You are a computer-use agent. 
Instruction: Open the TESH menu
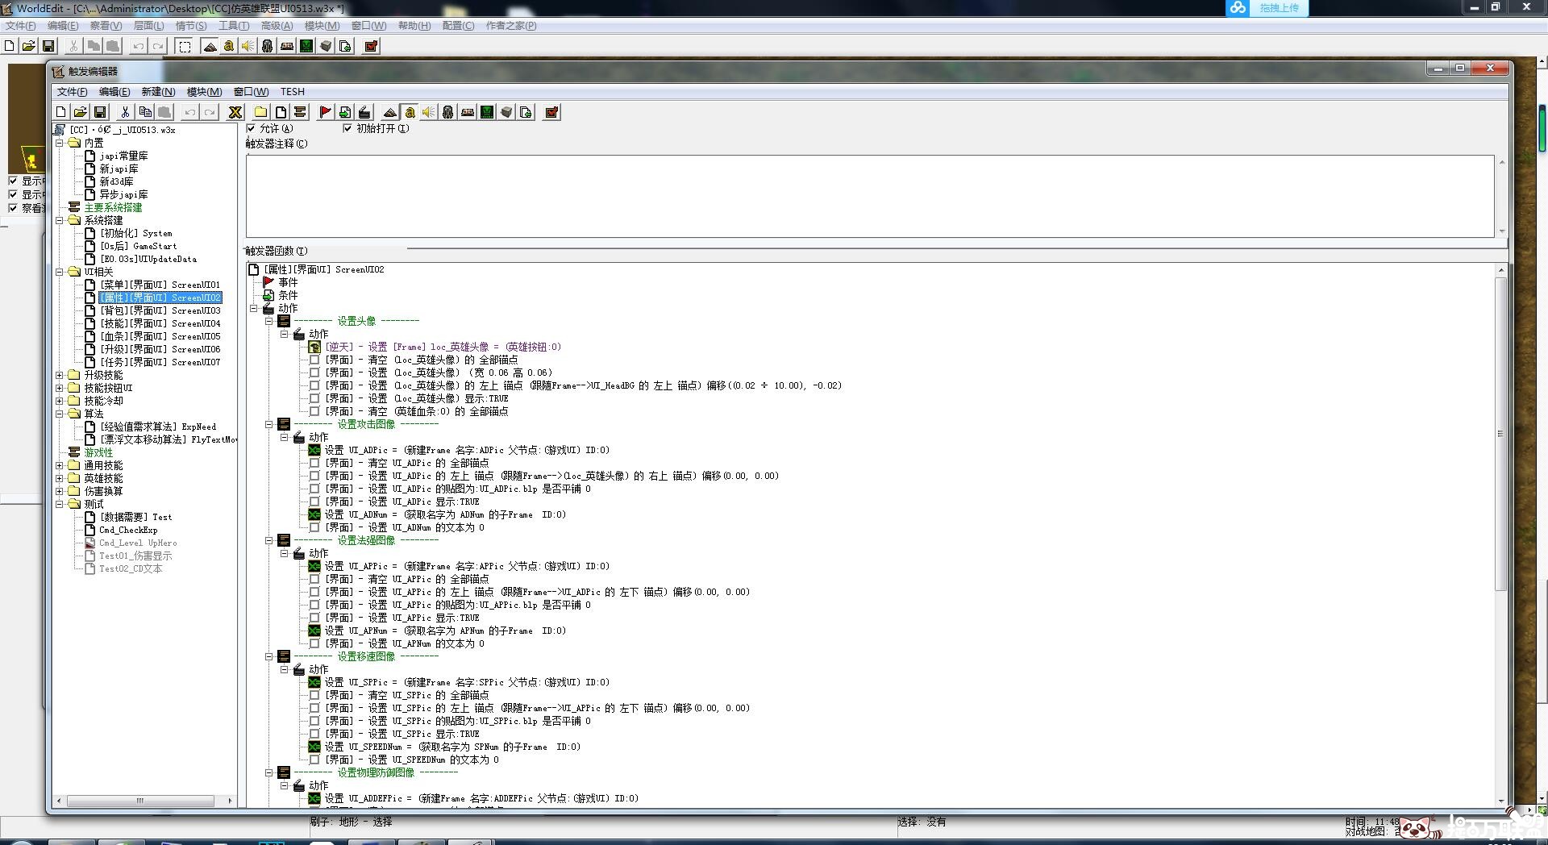292,92
